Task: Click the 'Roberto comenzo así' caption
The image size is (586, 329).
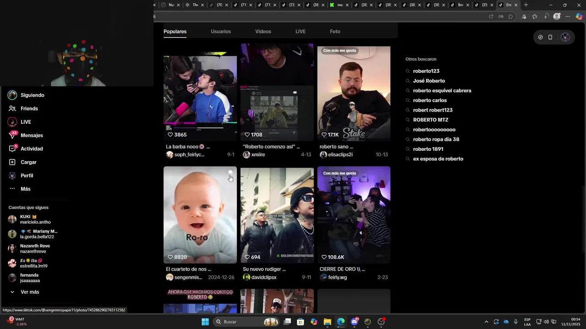Action: [x=271, y=147]
